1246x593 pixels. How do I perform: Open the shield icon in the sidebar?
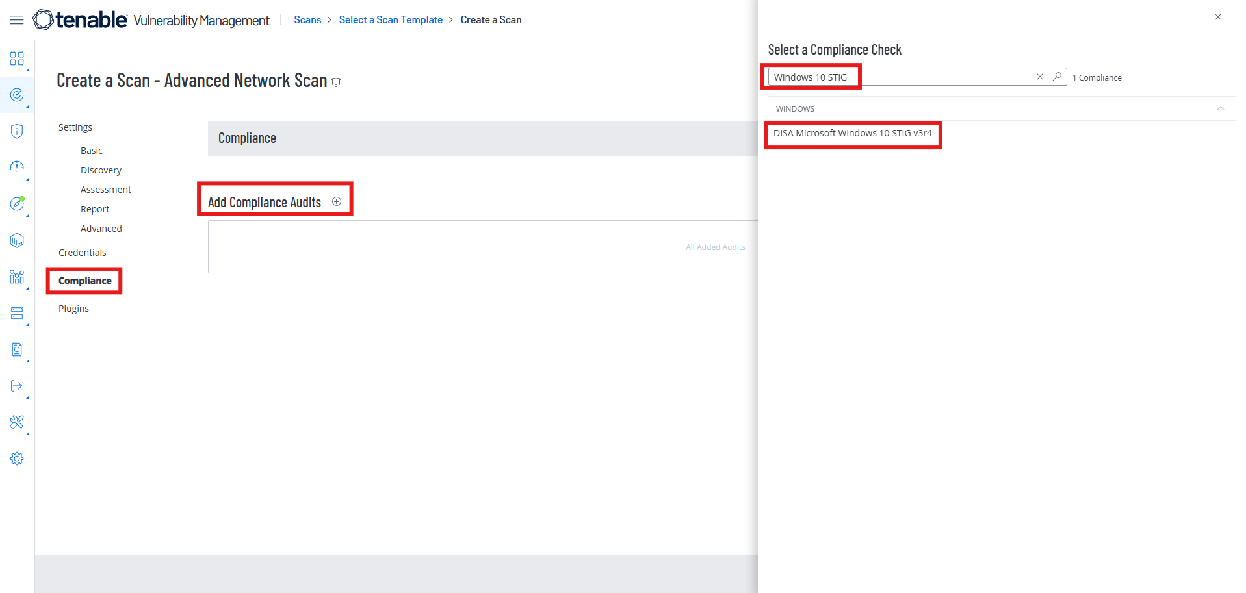(17, 131)
